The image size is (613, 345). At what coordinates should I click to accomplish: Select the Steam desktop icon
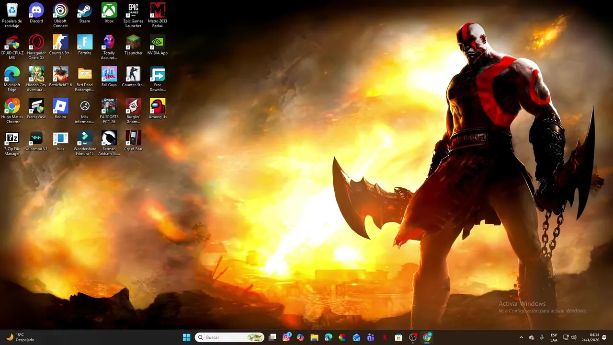click(85, 13)
